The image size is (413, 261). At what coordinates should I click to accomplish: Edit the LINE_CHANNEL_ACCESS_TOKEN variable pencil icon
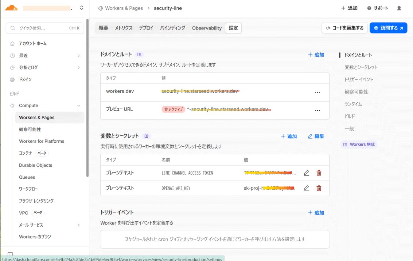pyautogui.click(x=307, y=173)
